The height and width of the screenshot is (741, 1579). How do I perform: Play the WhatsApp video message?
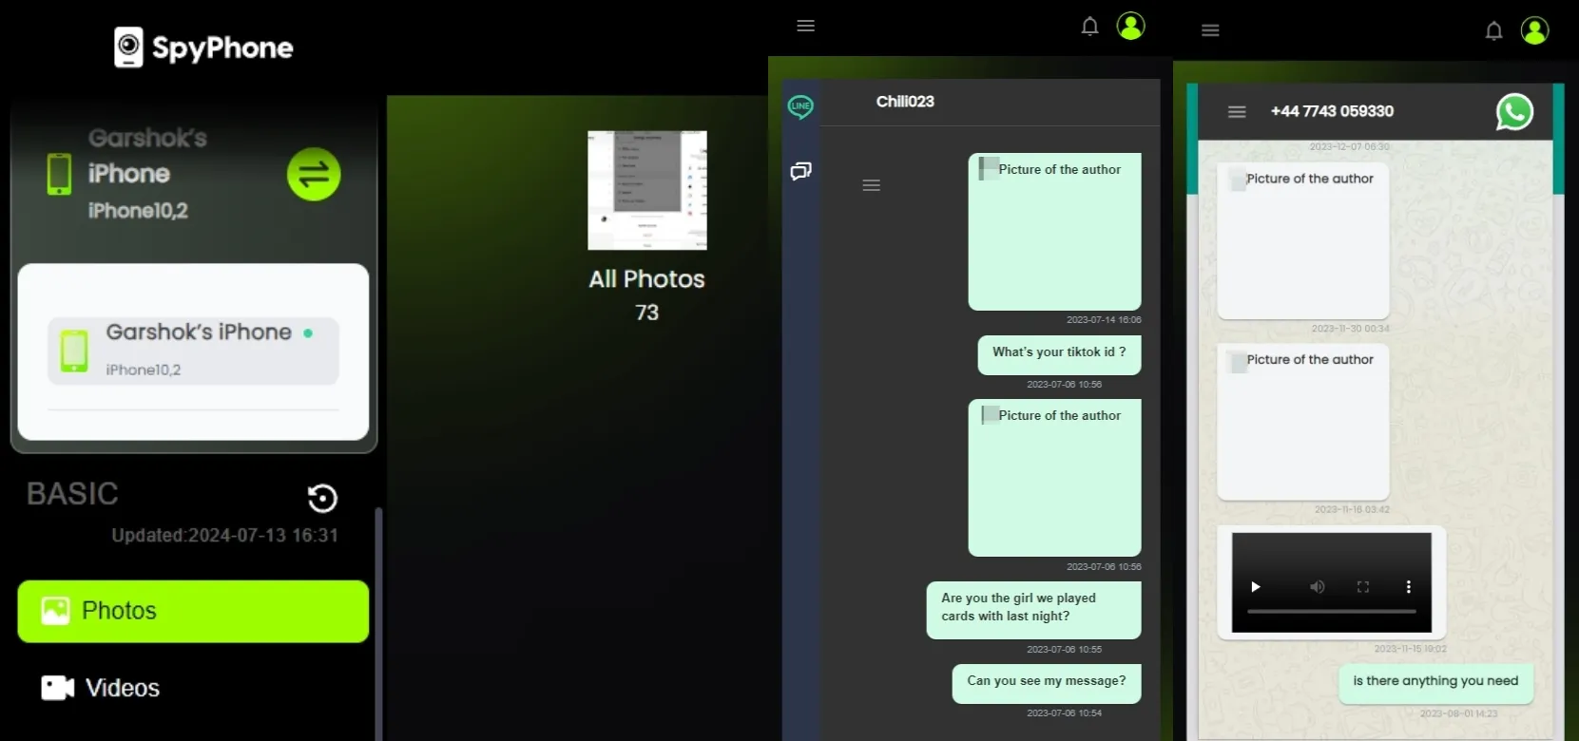click(x=1256, y=587)
